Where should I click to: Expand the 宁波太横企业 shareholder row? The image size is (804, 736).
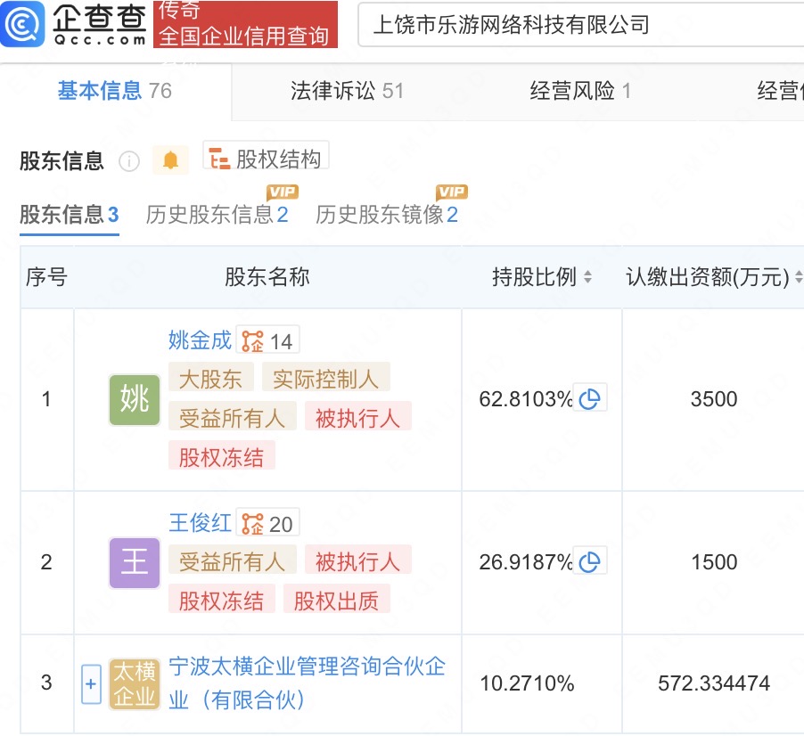click(x=91, y=684)
